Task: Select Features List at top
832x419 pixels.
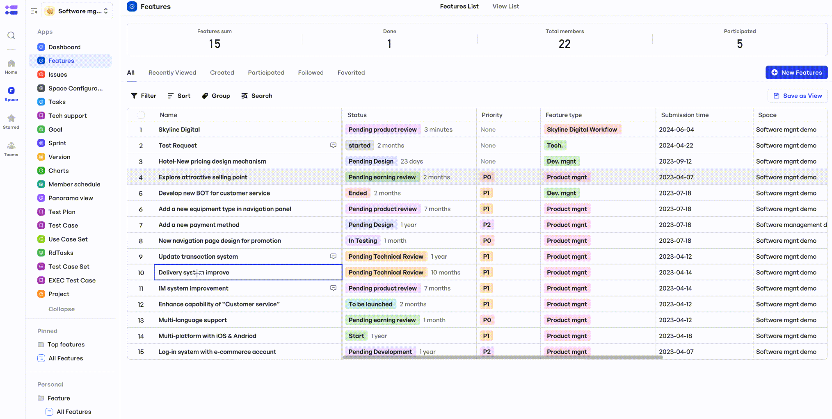Action: coord(459,7)
